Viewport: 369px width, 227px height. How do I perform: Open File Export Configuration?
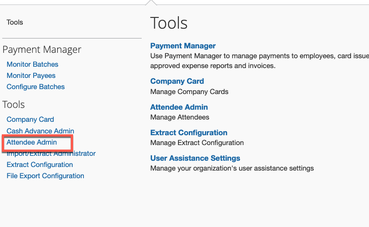tap(45, 176)
